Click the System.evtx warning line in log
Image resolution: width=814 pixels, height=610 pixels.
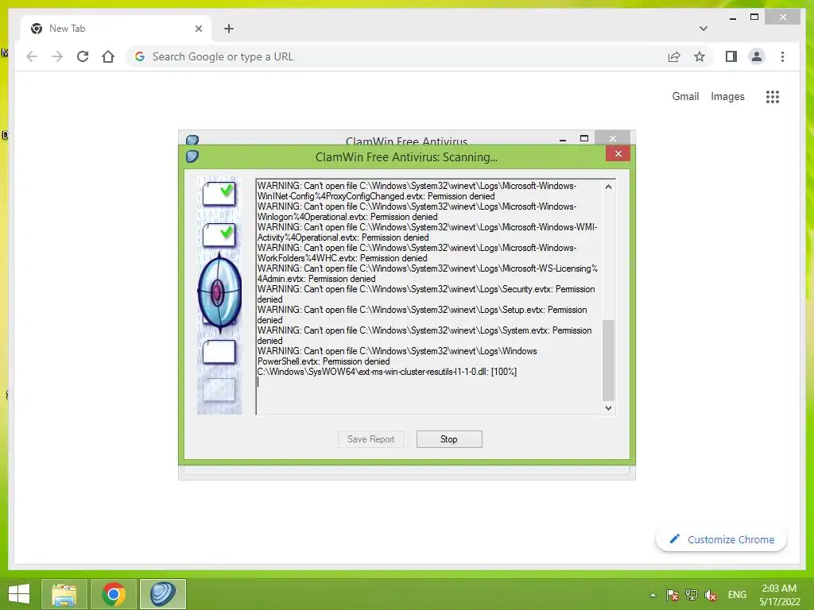[424, 336]
